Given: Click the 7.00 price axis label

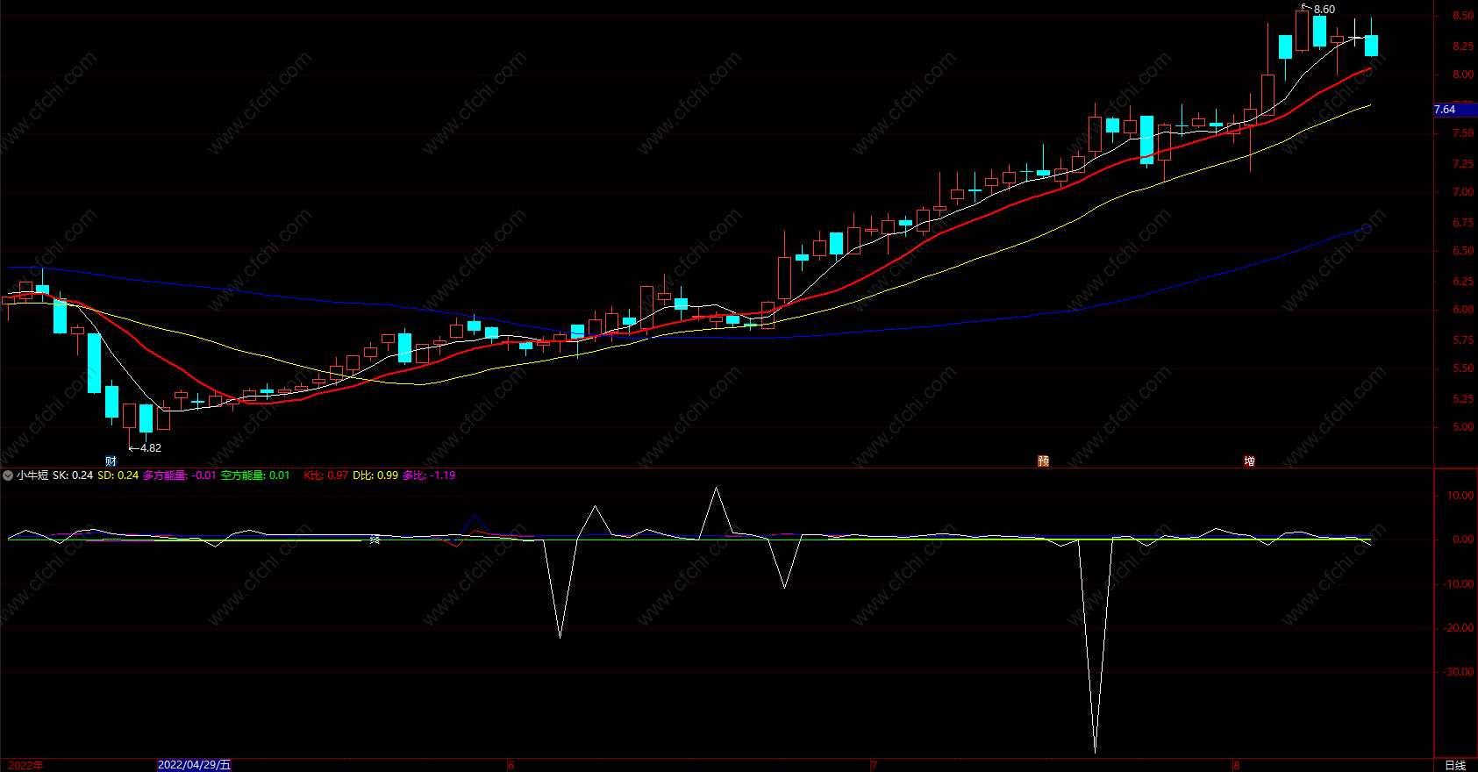Looking at the screenshot, I should click(x=1463, y=192).
